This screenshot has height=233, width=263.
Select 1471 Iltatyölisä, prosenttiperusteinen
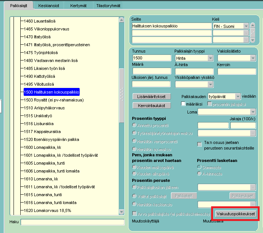coord(57,45)
